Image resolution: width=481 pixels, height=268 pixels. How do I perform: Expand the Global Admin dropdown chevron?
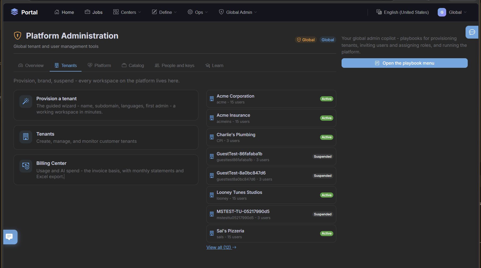pos(256,12)
